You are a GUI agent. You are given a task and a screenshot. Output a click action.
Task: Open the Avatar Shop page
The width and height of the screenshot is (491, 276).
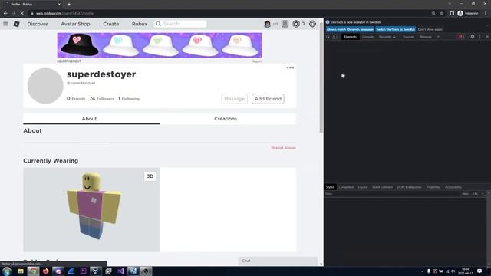(75, 24)
